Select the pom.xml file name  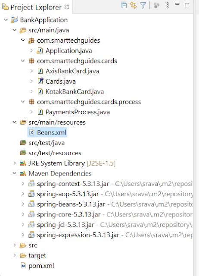tap(41, 266)
